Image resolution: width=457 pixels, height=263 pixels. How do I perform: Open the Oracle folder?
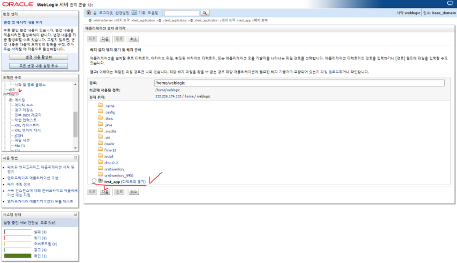(109, 144)
